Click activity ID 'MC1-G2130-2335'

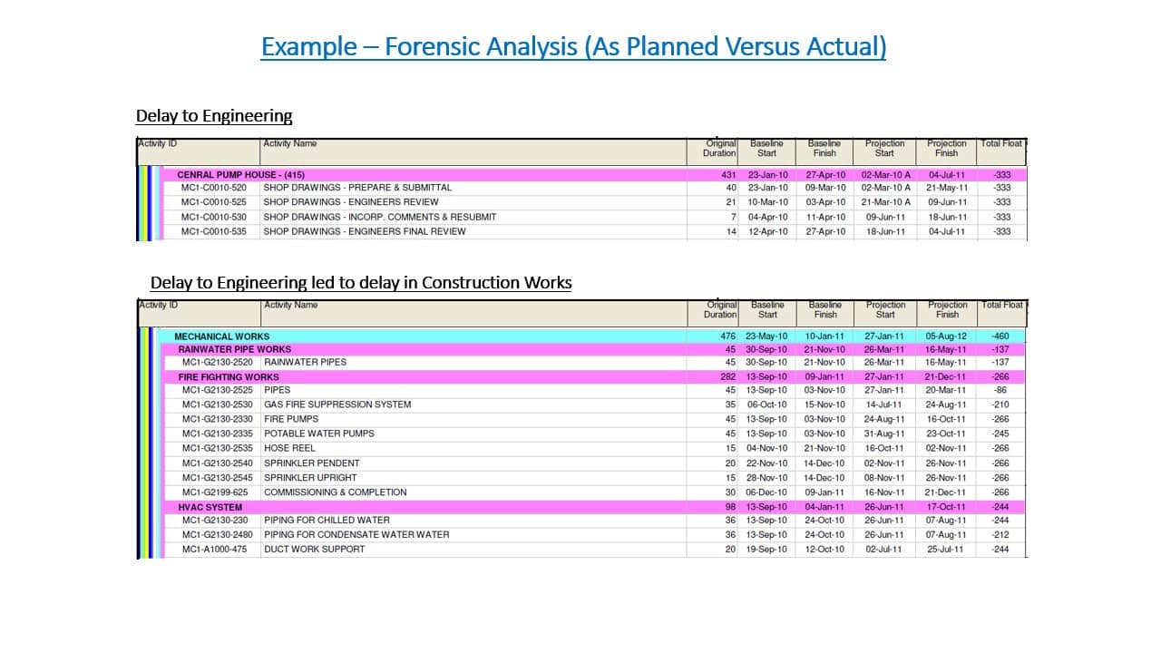(218, 434)
